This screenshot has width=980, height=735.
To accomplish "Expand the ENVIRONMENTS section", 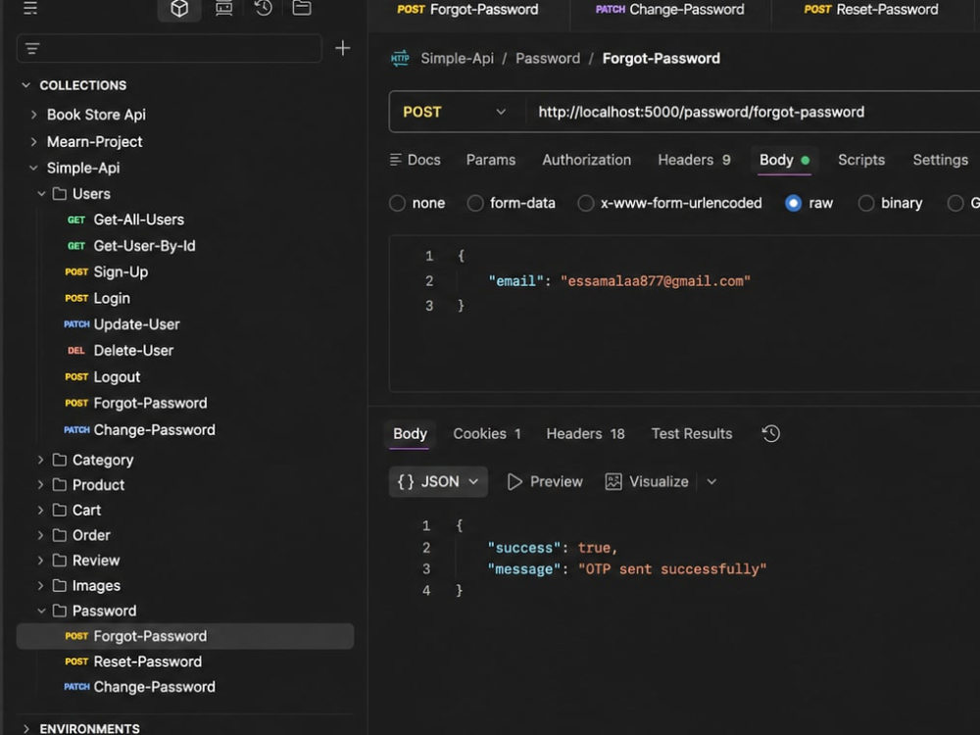I will click(x=25, y=729).
